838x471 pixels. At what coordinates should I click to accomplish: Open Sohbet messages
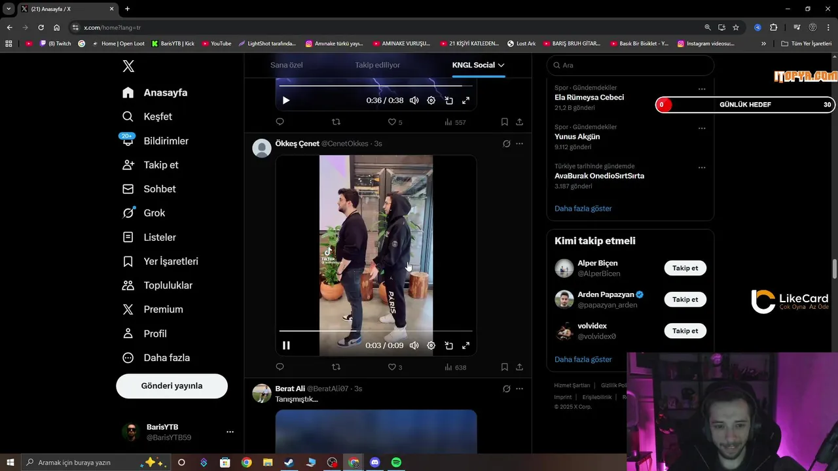(x=149, y=189)
